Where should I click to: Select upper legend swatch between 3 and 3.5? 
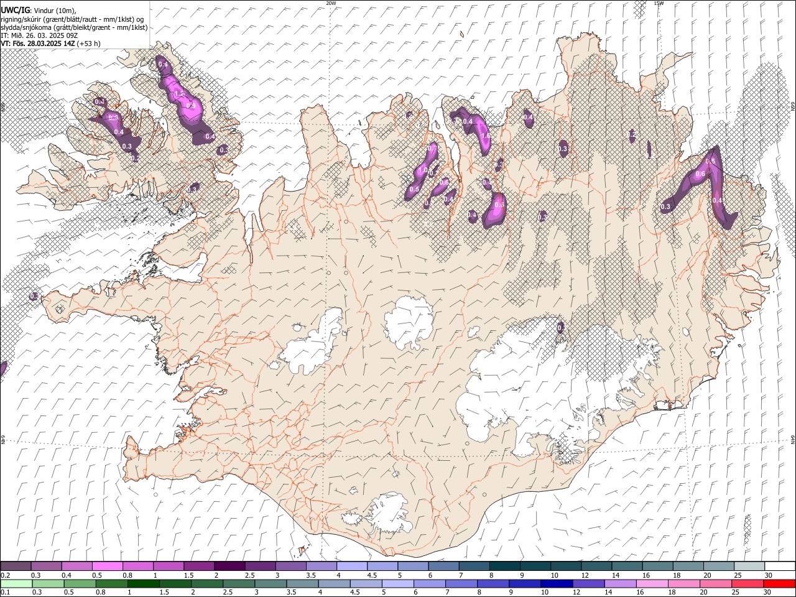click(290, 566)
